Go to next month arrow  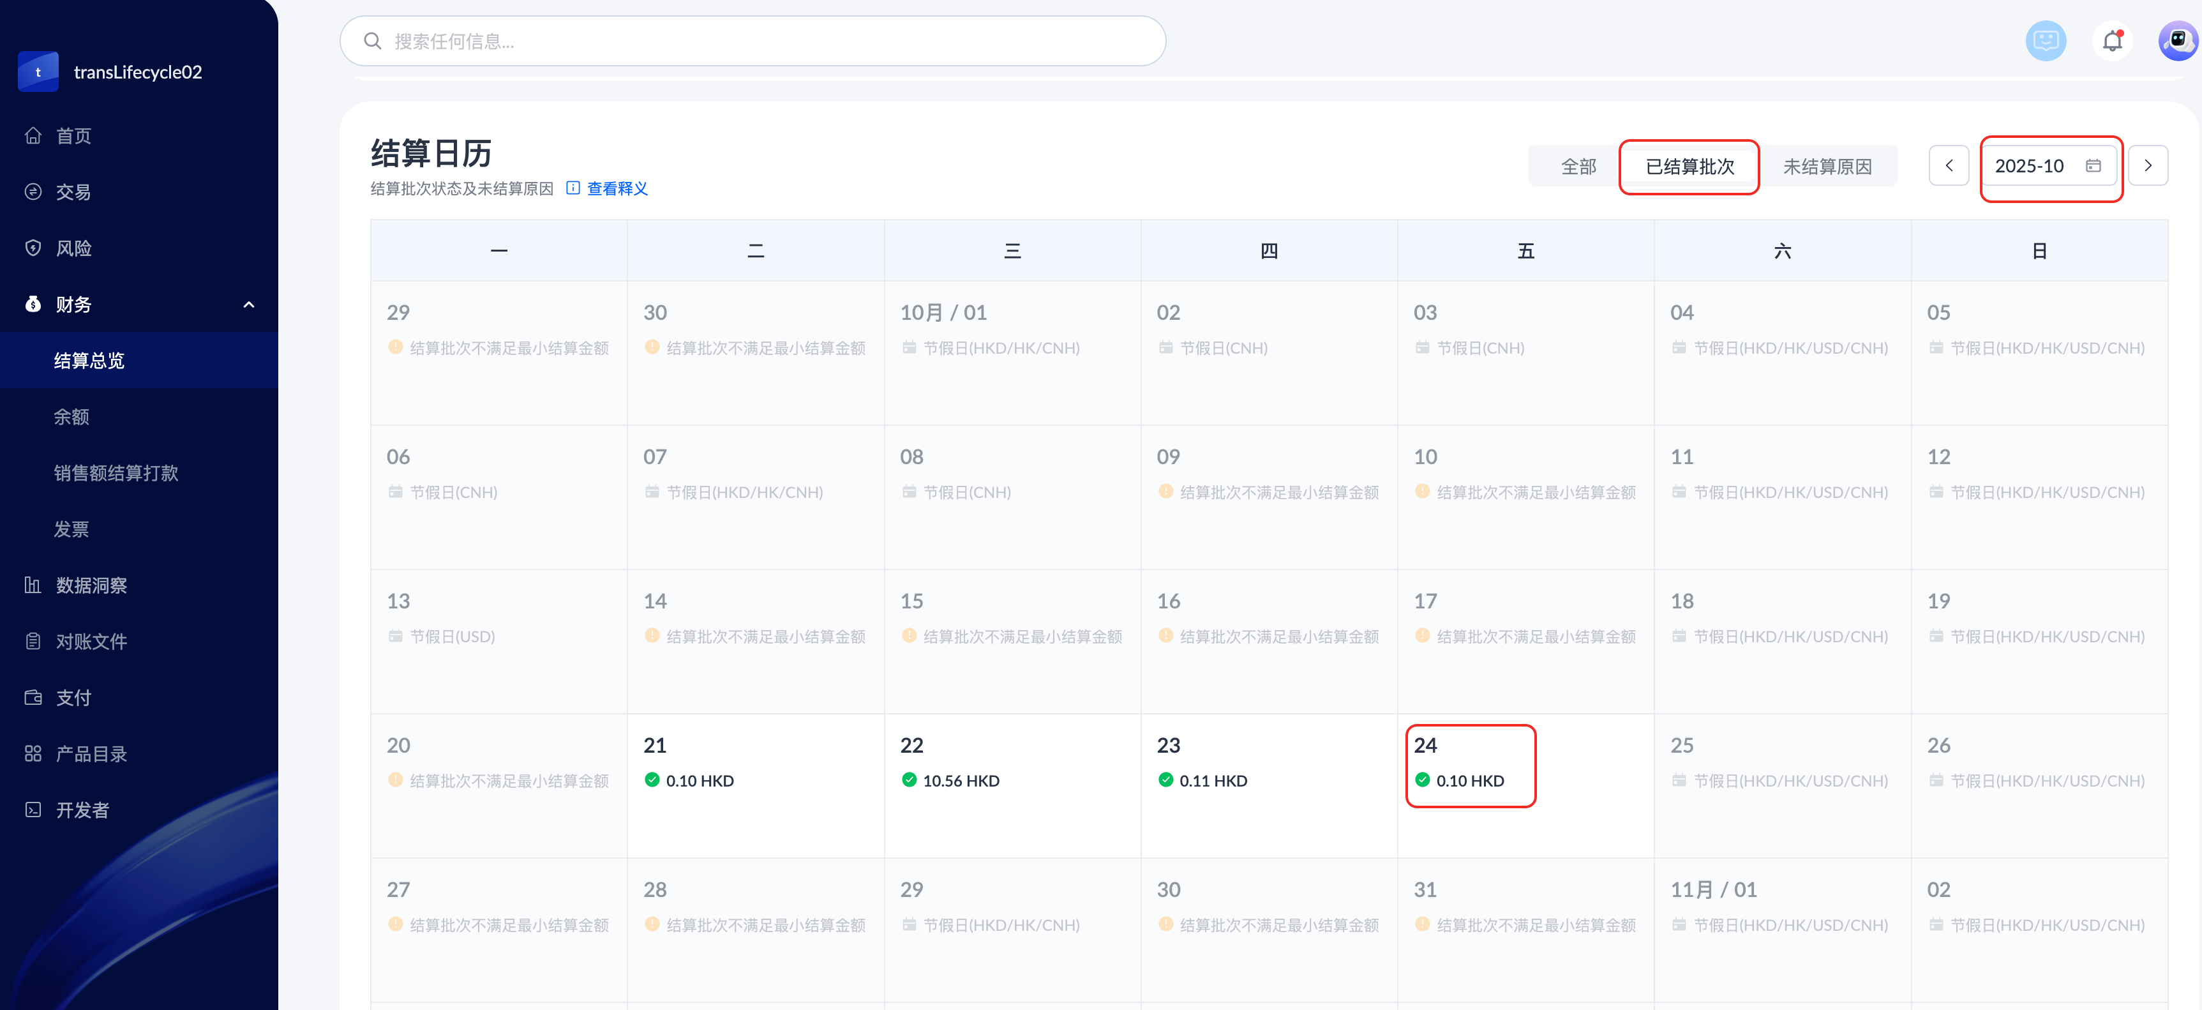click(2147, 166)
